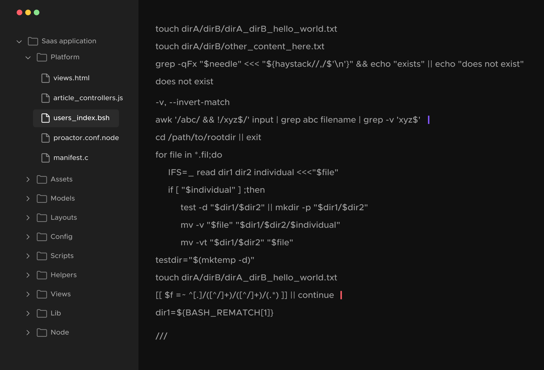Collapse the Saas application tree node
The width and height of the screenshot is (544, 370).
[x=19, y=41]
